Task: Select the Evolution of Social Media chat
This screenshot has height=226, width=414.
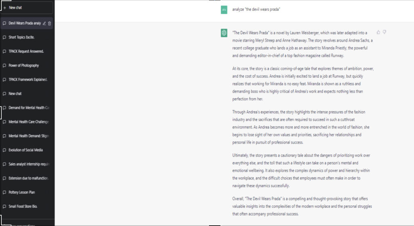Action: tap(27, 150)
